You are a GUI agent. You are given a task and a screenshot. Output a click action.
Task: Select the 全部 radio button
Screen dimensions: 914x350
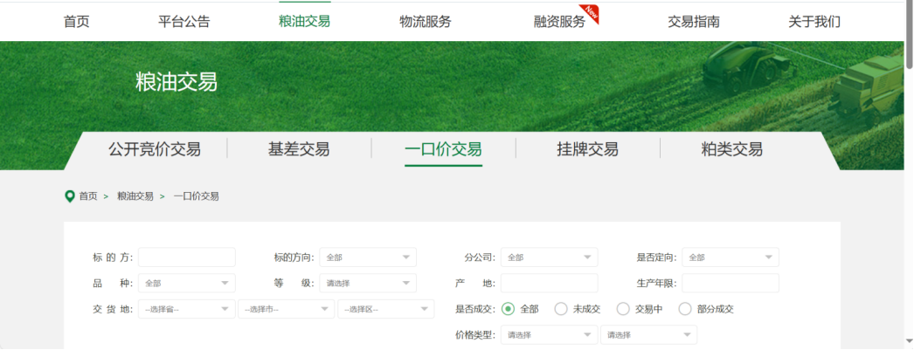tap(508, 309)
